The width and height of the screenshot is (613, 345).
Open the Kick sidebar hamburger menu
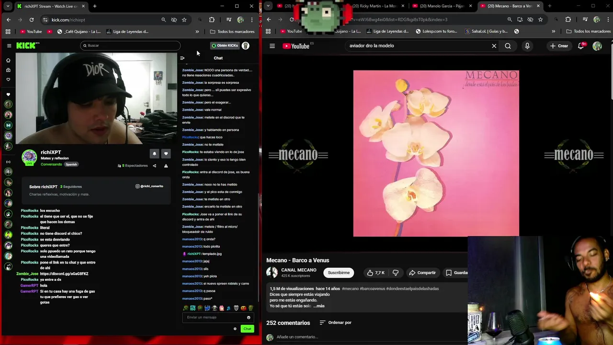tap(9, 46)
